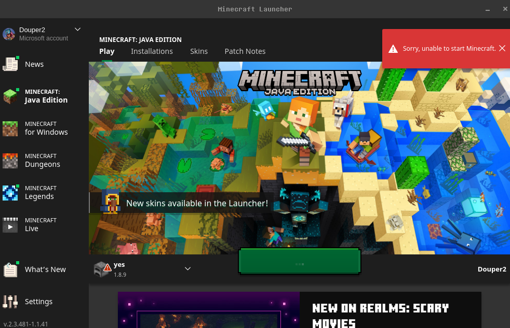Select the Minecraft for Windows dirt block icon
The width and height of the screenshot is (510, 328).
click(10, 129)
